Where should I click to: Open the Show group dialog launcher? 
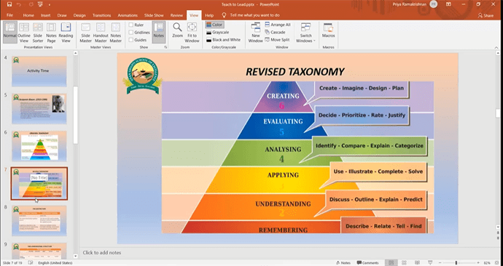point(165,47)
